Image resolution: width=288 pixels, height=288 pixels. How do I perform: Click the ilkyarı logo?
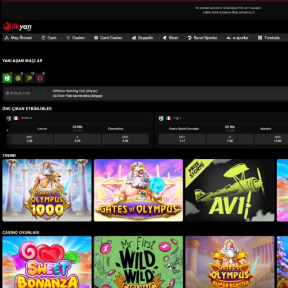point(17,26)
